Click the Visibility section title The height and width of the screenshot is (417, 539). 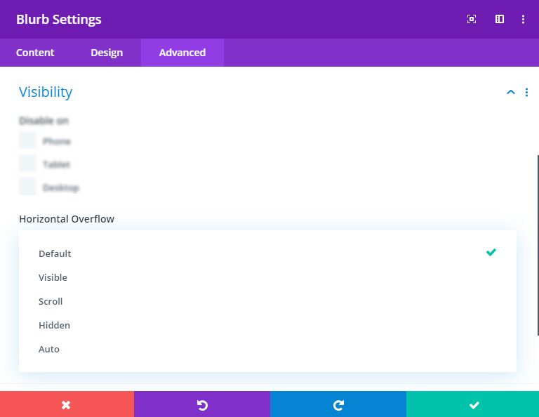point(46,92)
